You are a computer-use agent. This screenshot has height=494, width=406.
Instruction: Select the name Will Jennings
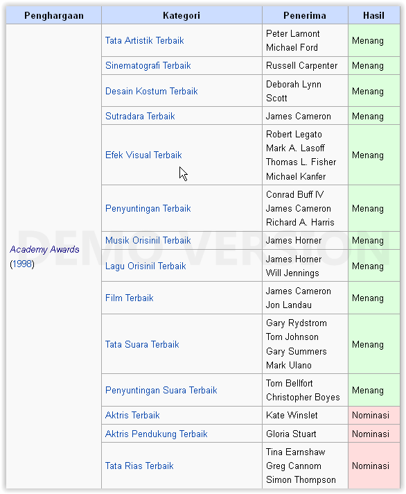coord(292,273)
